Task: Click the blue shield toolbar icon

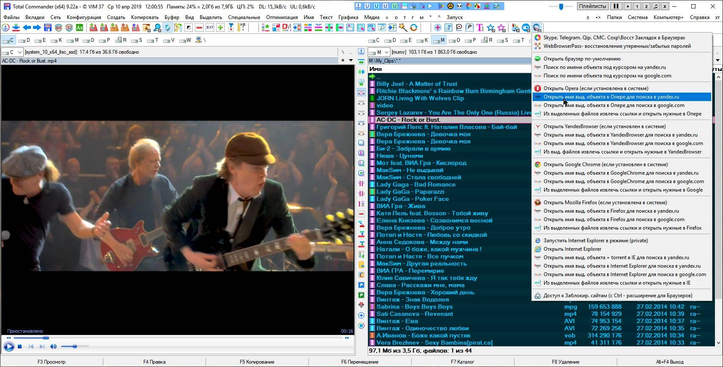Action: [x=168, y=28]
